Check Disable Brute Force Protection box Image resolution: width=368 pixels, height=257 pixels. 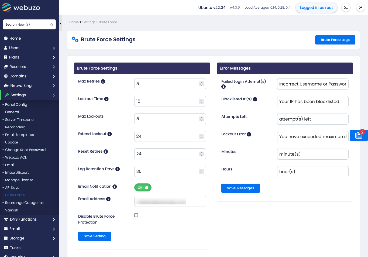click(136, 215)
